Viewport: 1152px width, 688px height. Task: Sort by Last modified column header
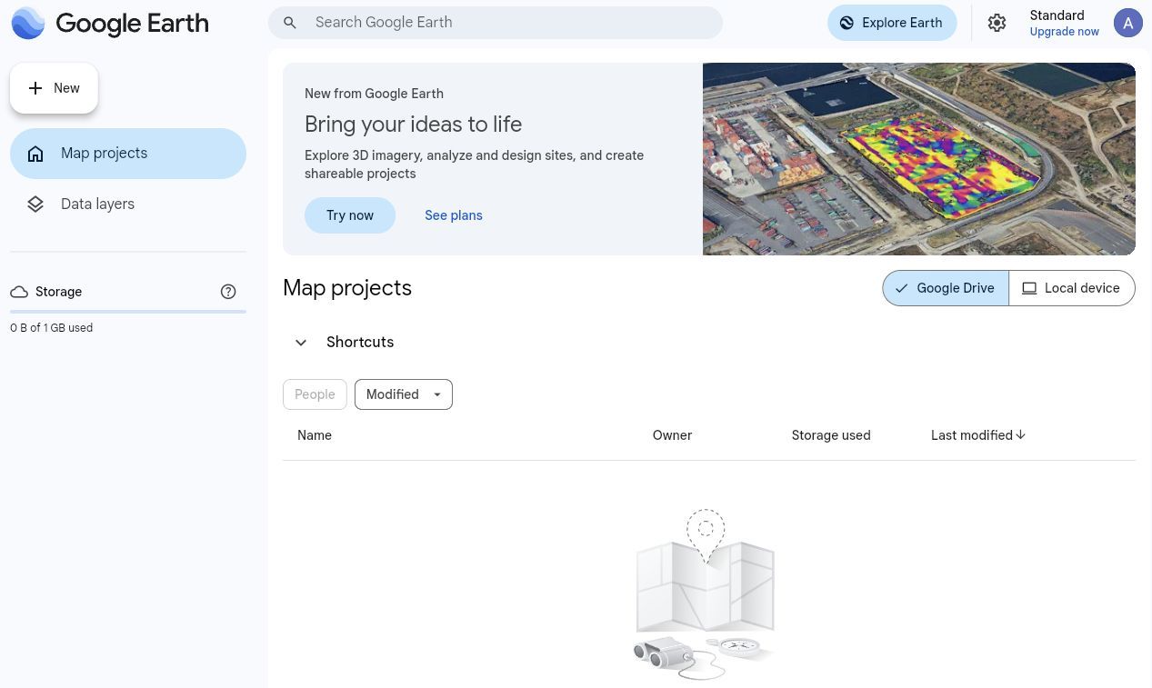pos(972,435)
